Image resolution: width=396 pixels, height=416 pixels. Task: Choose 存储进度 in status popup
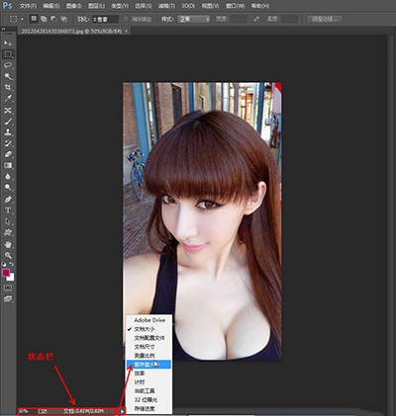149,409
